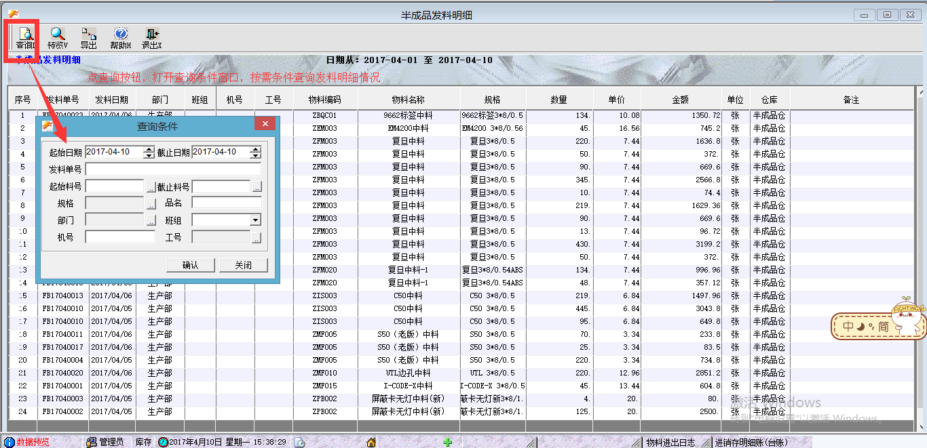The height and width of the screenshot is (448, 927).
Task: Click the green plus icon in the status bar
Action: pyautogui.click(x=447, y=442)
